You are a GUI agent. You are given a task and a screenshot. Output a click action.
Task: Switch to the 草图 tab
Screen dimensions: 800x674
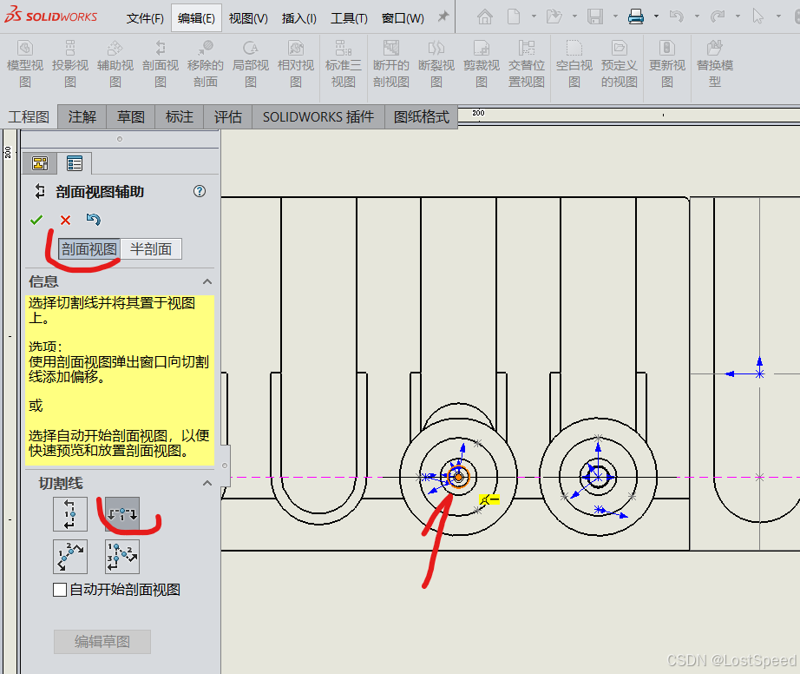point(131,117)
